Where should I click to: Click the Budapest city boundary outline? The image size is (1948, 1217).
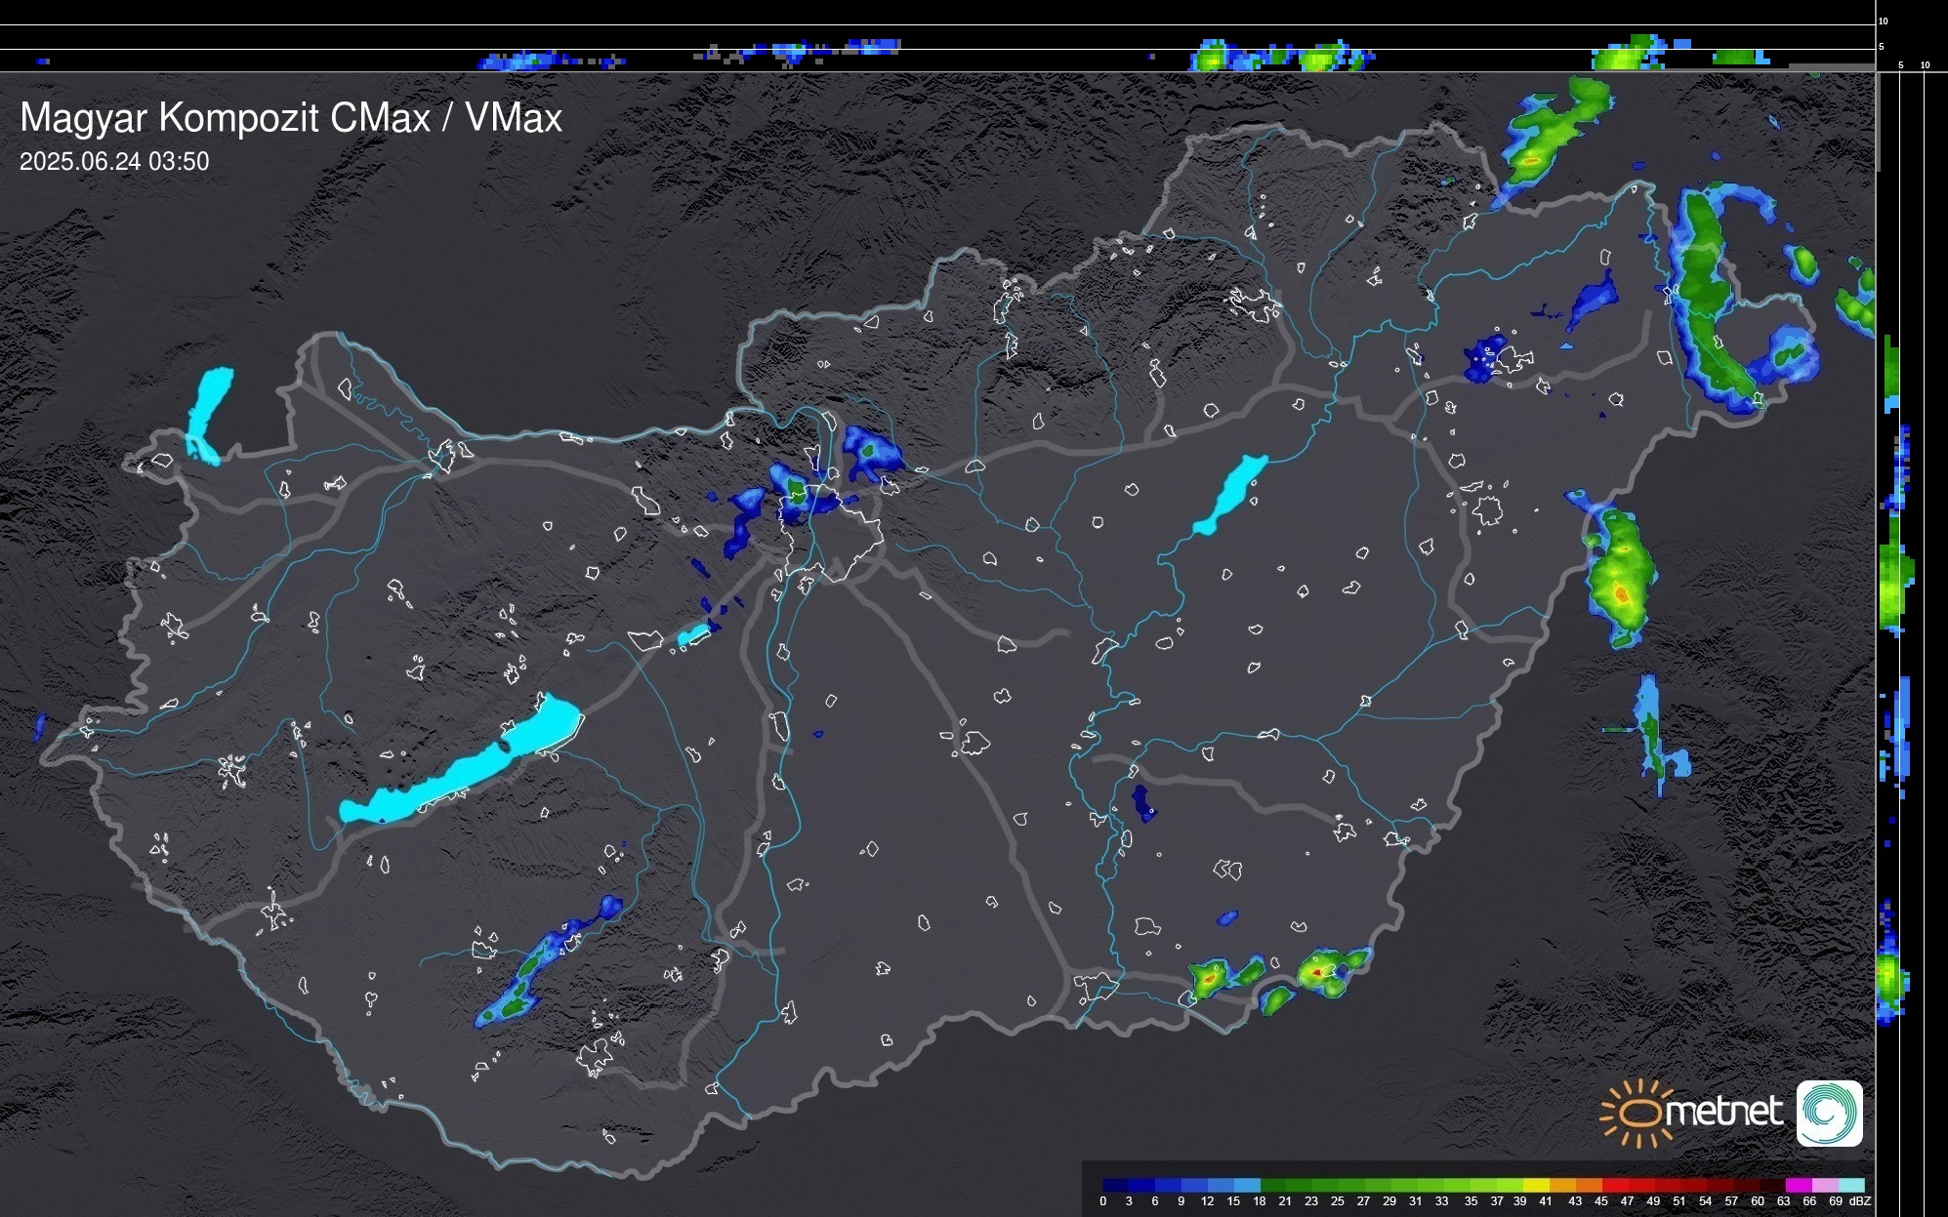click(832, 535)
